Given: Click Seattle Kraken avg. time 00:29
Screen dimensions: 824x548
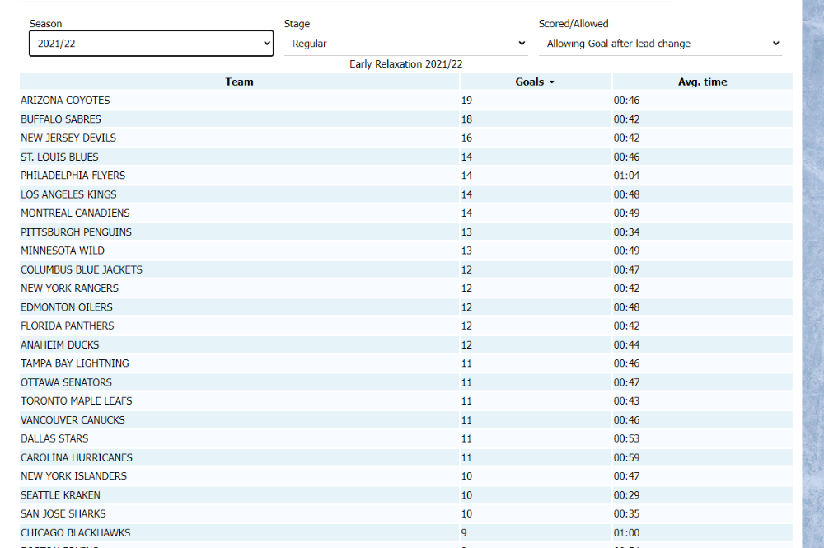Looking at the screenshot, I should pos(626,495).
